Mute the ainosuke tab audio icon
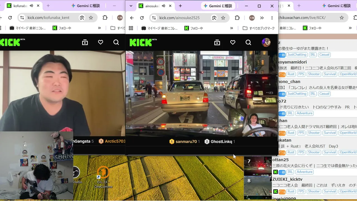The image size is (357, 201). (x=163, y=6)
